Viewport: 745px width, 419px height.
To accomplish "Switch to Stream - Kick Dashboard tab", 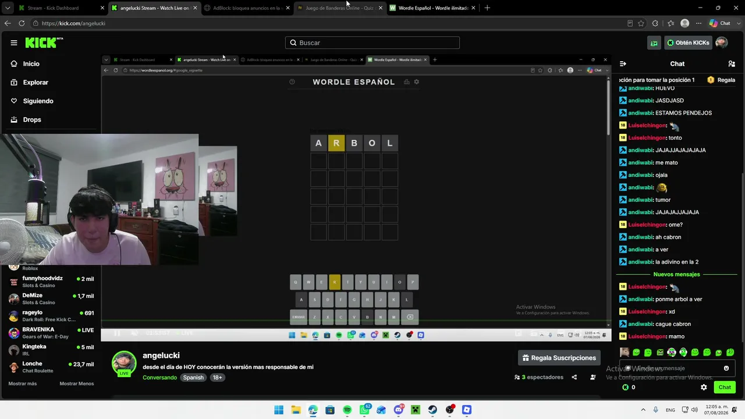I will click(61, 8).
